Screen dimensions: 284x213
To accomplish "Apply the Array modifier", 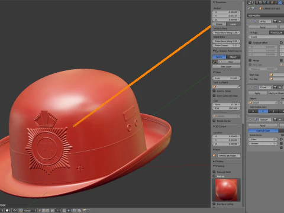I will pyautogui.click(x=263, y=27).
